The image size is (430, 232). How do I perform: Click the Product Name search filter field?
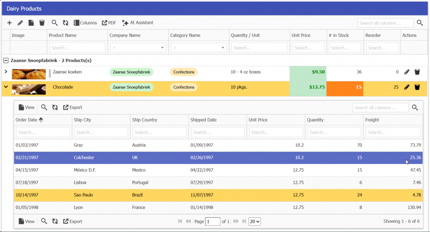coord(77,48)
